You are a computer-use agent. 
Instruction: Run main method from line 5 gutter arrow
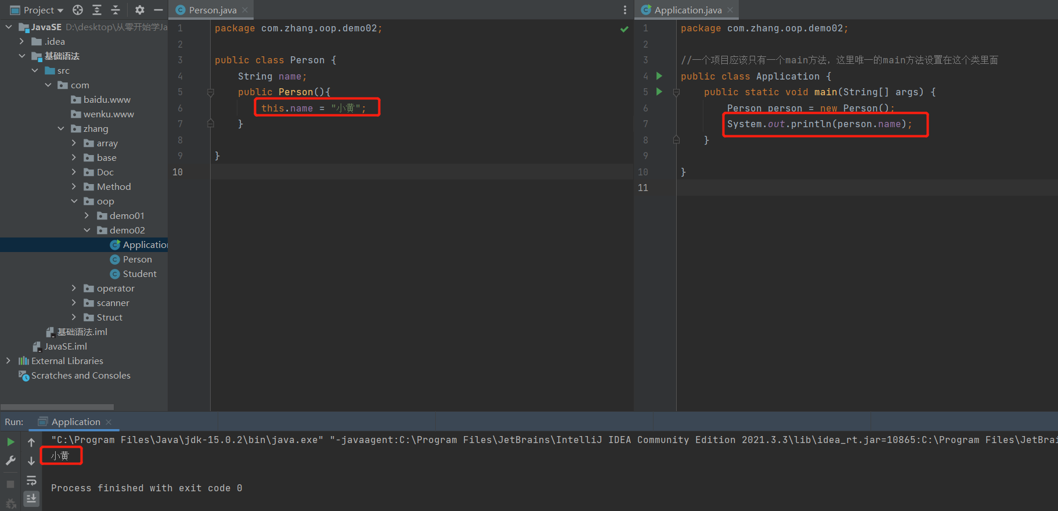point(659,91)
